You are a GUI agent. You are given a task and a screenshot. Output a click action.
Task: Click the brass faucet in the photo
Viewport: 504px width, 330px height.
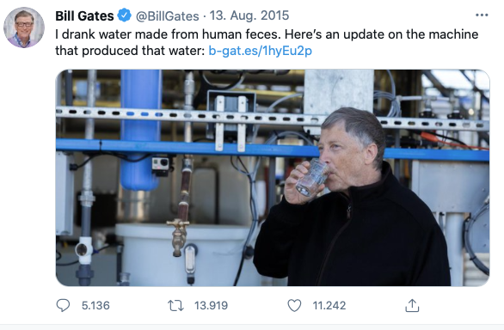[178, 237]
